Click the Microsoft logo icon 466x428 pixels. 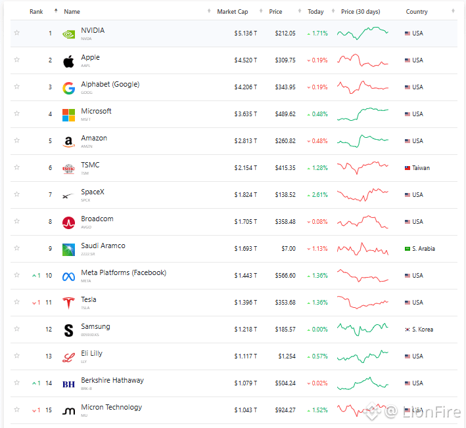[x=68, y=115]
